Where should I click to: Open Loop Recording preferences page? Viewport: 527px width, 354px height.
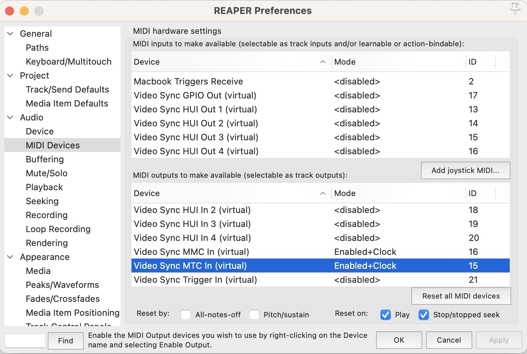pyautogui.click(x=58, y=229)
